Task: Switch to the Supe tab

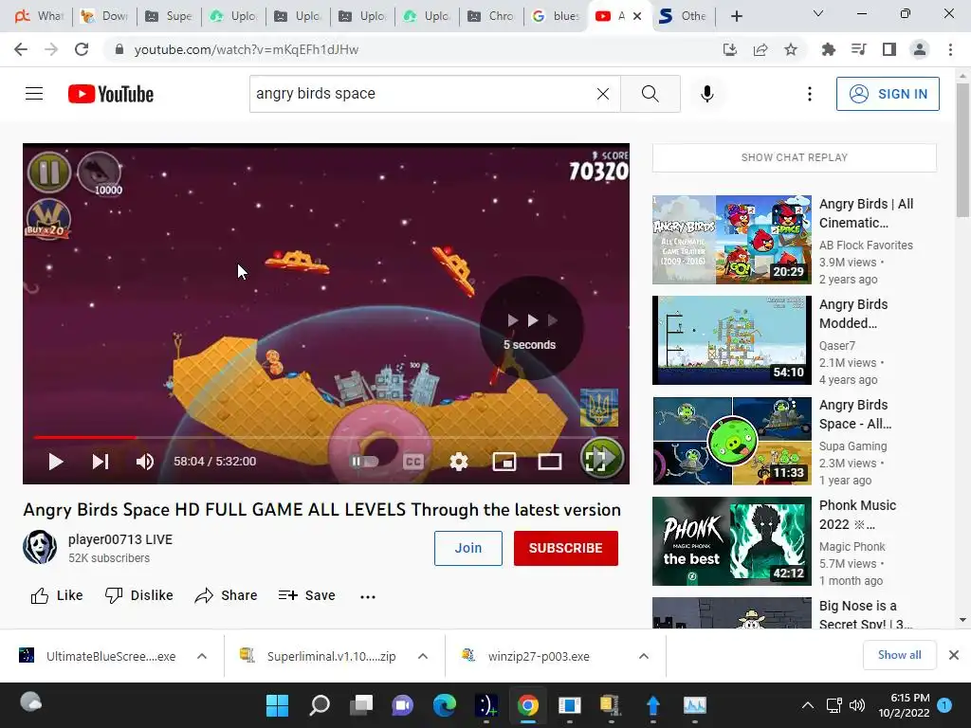Action: click(169, 16)
